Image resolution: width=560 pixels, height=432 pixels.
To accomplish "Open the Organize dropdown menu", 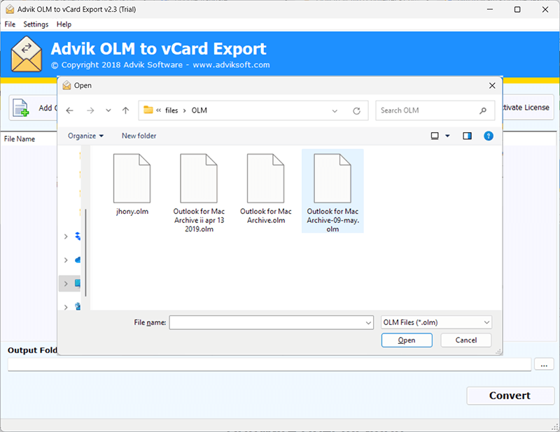I will (x=85, y=136).
